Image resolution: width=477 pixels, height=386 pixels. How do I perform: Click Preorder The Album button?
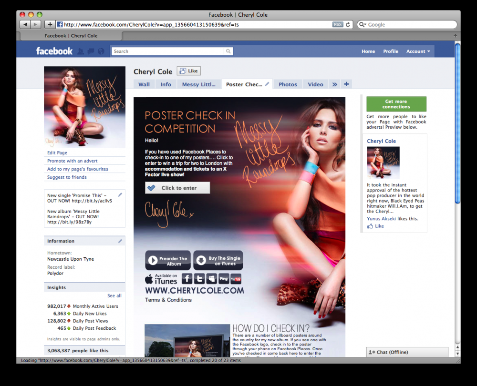coord(168,261)
